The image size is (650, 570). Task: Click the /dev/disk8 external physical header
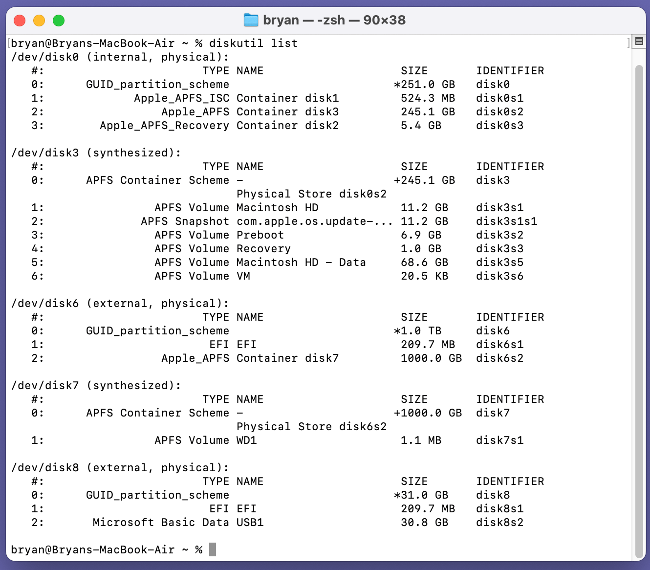(x=121, y=467)
